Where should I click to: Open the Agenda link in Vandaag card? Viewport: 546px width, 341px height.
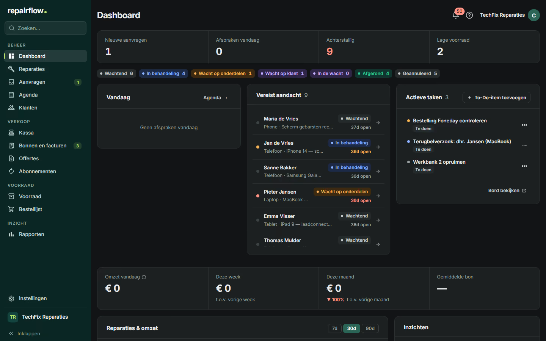pyautogui.click(x=215, y=98)
